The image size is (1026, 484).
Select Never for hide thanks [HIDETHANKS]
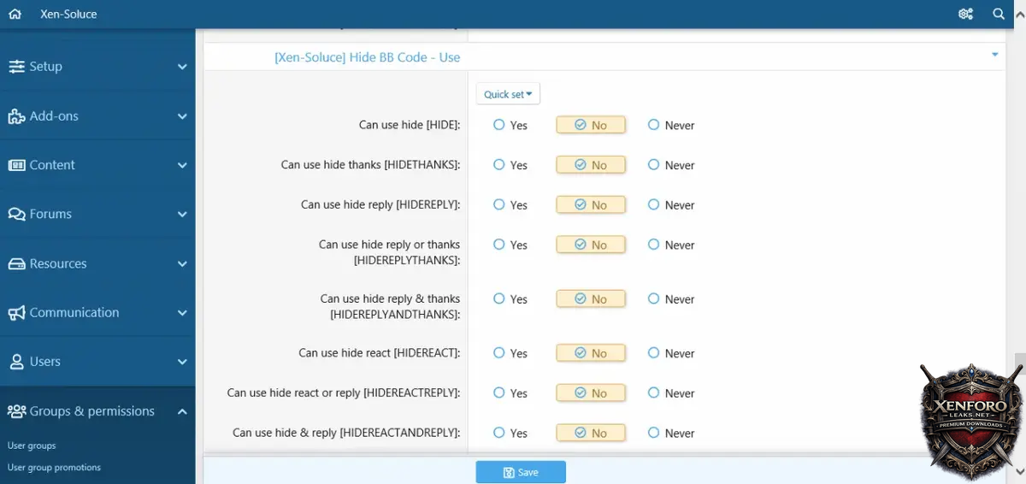click(654, 165)
